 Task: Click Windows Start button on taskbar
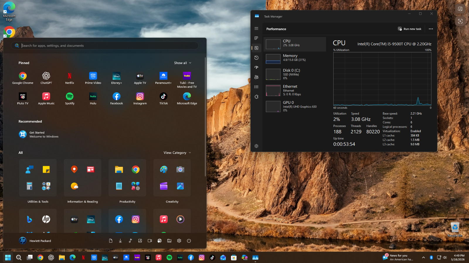click(x=8, y=257)
